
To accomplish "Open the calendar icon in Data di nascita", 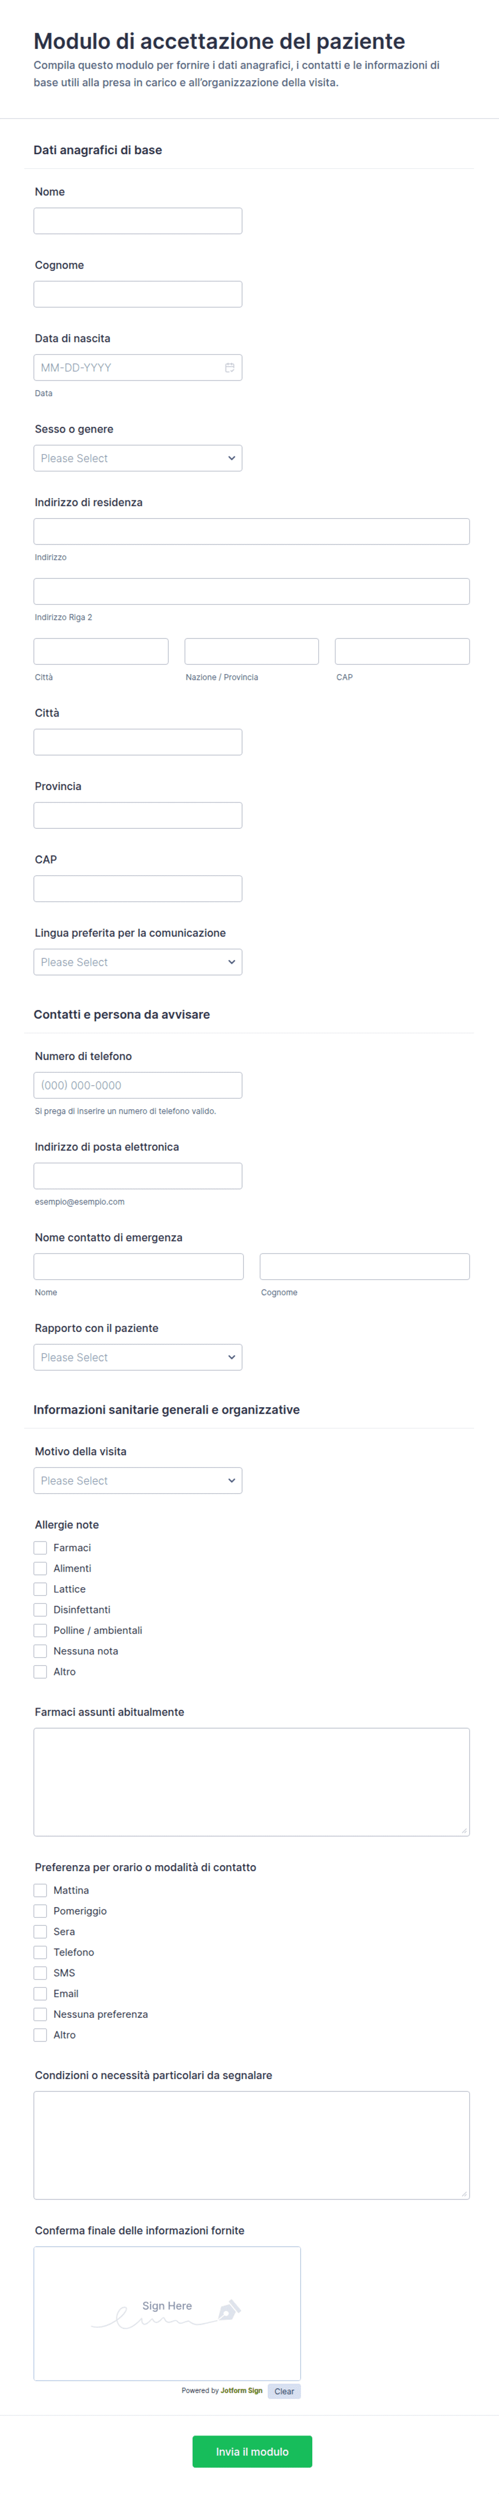I will (229, 368).
